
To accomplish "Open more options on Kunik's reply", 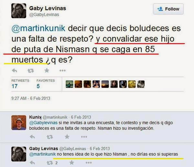I will (x=84, y=137).
